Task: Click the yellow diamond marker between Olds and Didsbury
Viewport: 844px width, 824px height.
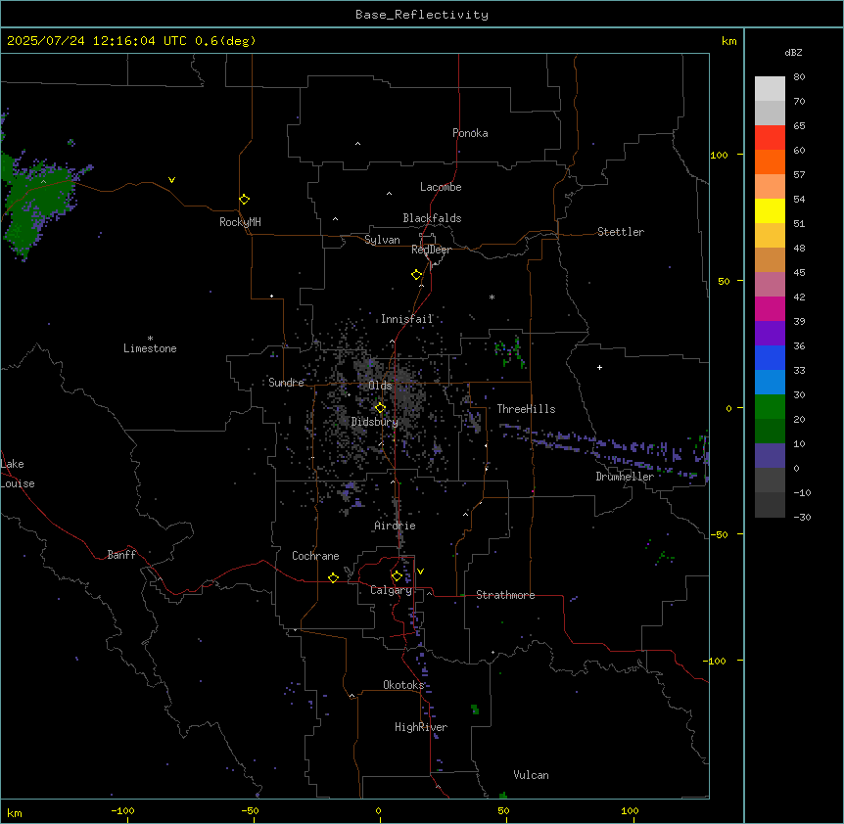Action: point(381,408)
